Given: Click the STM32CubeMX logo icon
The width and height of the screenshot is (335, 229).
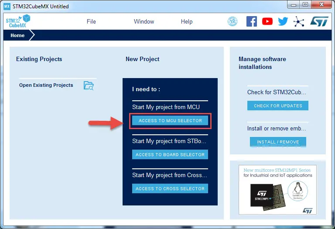Looking at the screenshot, I should [x=18, y=21].
